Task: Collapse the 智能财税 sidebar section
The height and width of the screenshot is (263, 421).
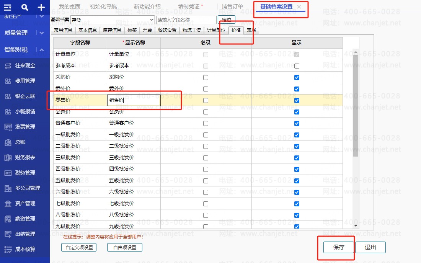Action: (42, 50)
